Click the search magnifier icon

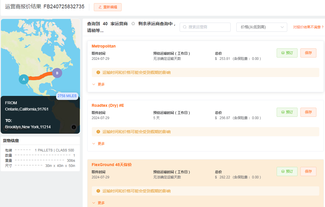coord(185,27)
